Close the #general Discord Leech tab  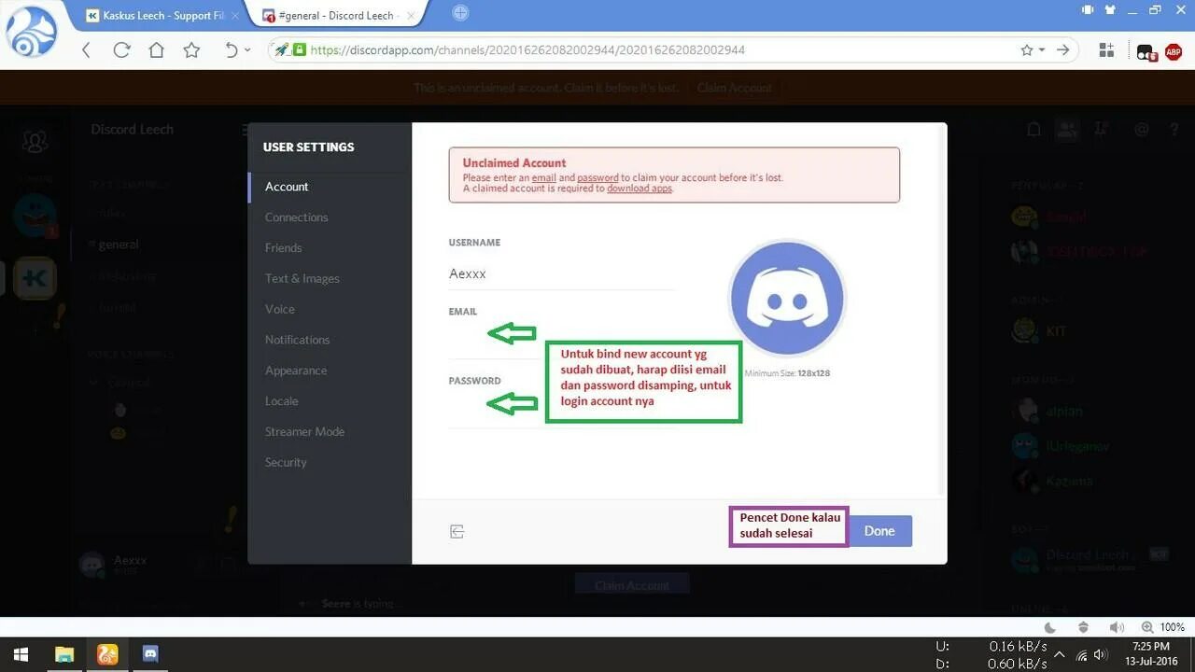(x=411, y=15)
